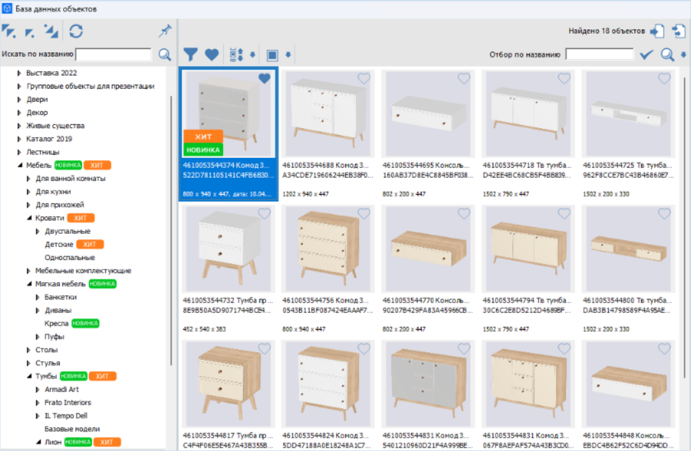Viewport: 691px width, 451px height.
Task: Select 'Базовые модели' category
Action: (72, 429)
